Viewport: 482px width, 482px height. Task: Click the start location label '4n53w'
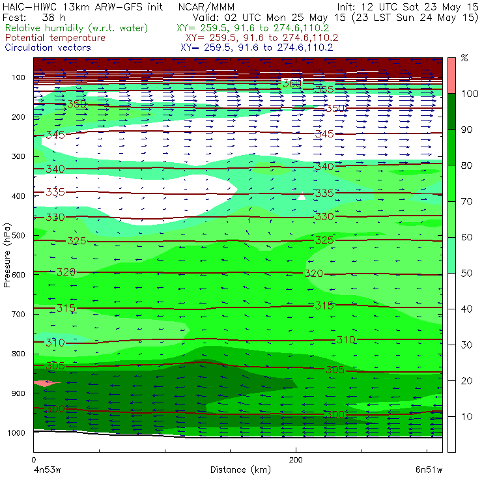click(48, 470)
